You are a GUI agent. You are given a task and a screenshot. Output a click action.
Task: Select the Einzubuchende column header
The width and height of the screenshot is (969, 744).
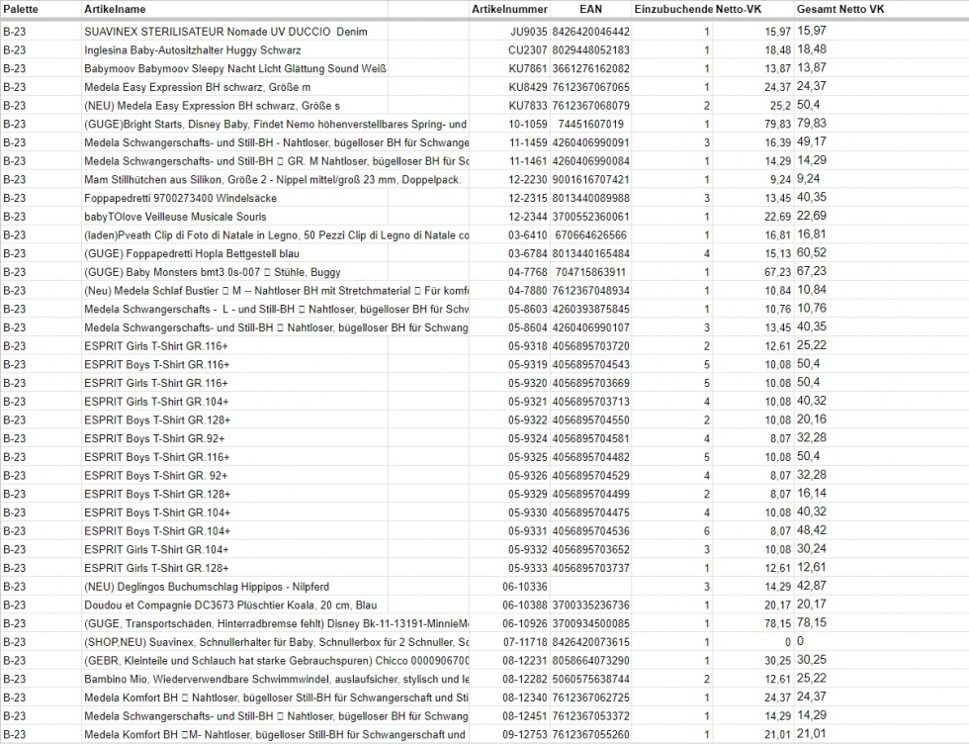pos(673,9)
